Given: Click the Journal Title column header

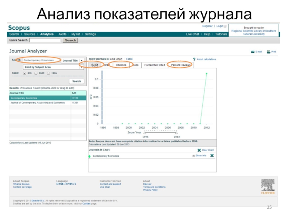Looking at the screenshot, I should [x=40, y=93].
